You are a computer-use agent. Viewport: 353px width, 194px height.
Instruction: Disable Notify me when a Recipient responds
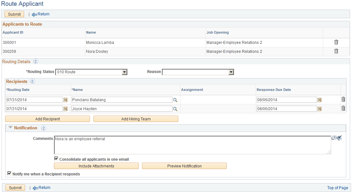click(9, 173)
